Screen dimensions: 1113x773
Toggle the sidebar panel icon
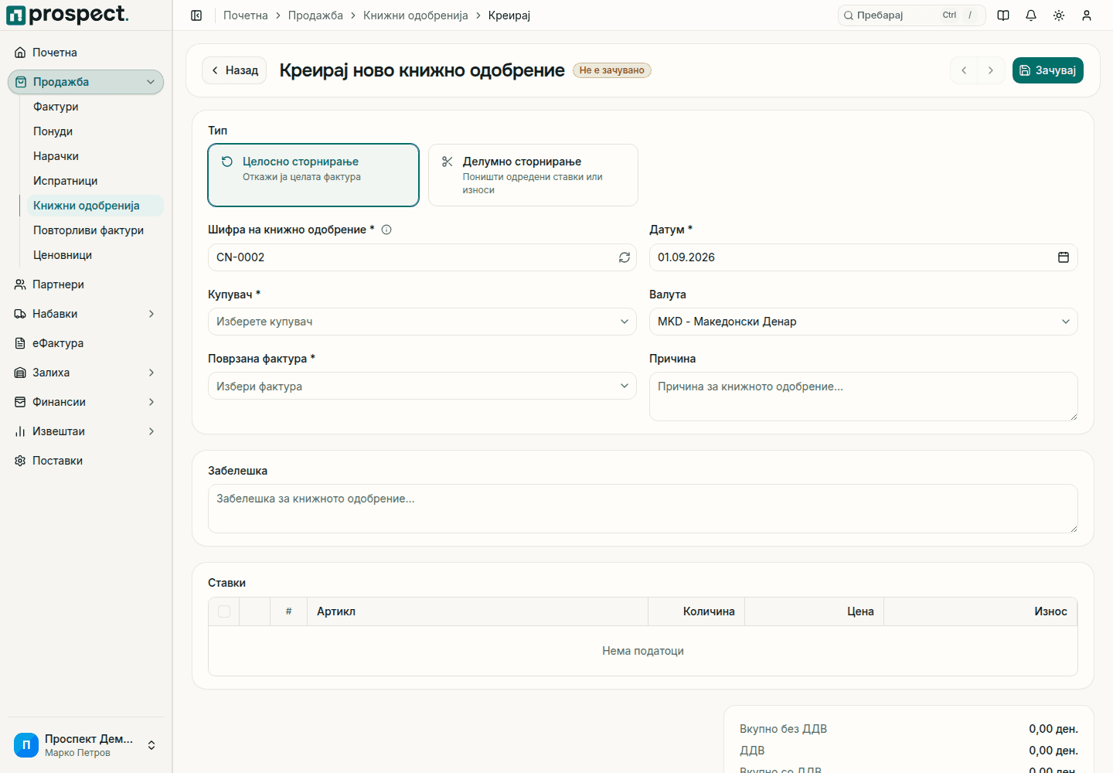[196, 15]
